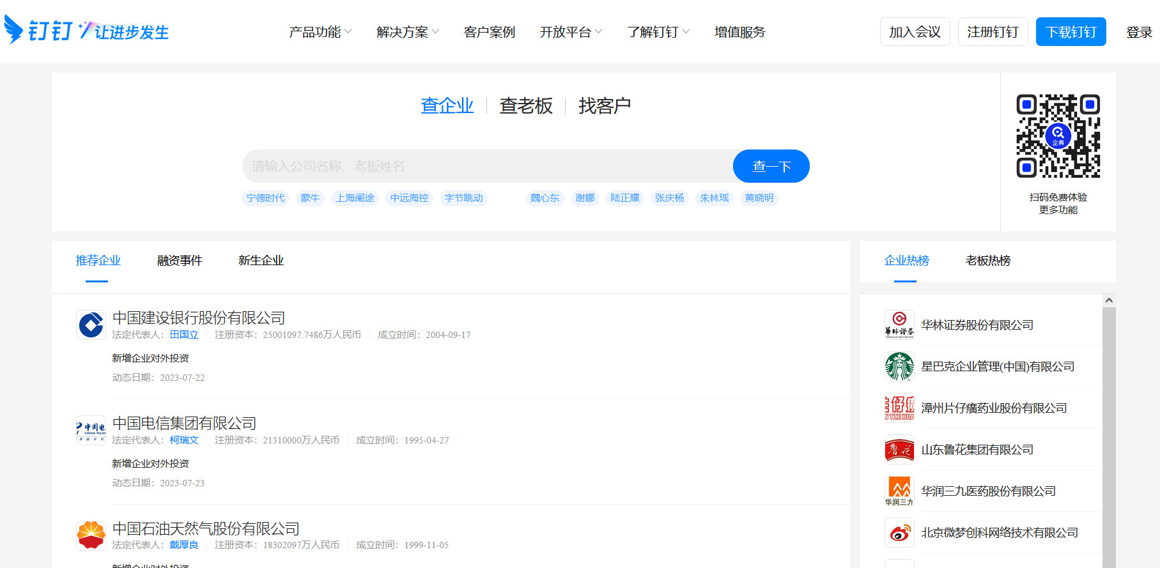Click 动态日期: 2023-07-22 text
1160x568 pixels.
click(x=159, y=378)
